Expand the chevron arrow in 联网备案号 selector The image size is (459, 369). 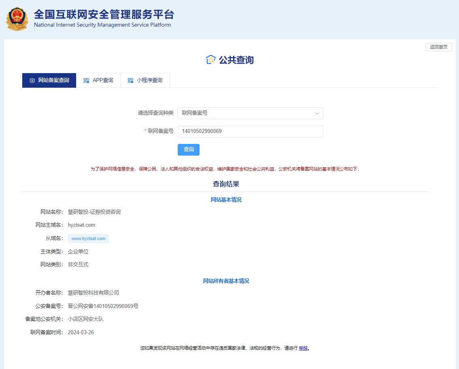[317, 114]
